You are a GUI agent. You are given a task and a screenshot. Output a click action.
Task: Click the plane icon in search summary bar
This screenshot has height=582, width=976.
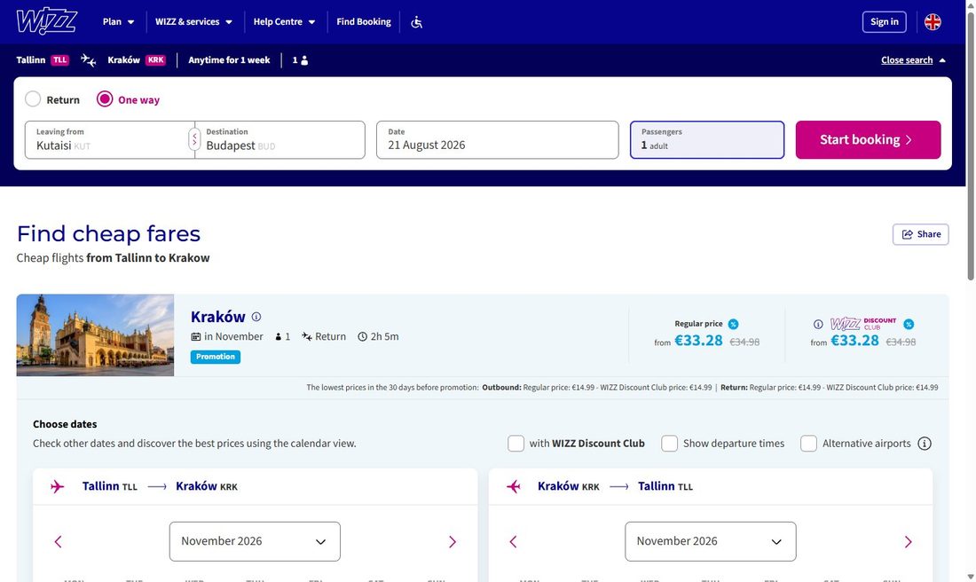pos(89,60)
